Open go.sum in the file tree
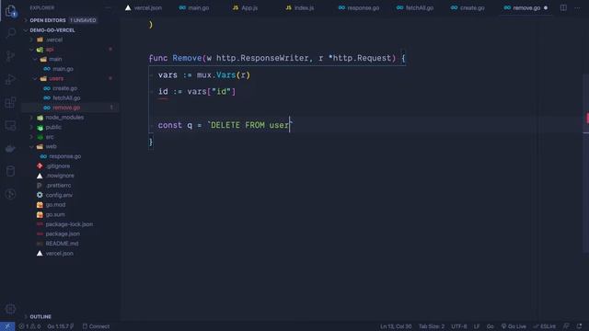Image resolution: width=589 pixels, height=331 pixels. [x=55, y=214]
